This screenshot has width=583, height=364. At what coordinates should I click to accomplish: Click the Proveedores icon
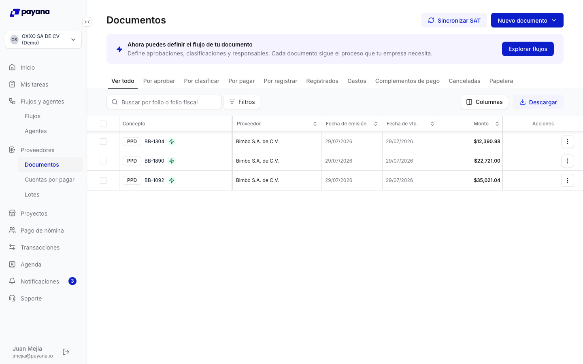click(13, 150)
